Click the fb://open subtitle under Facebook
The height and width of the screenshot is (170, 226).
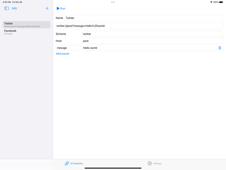pyautogui.click(x=8, y=34)
